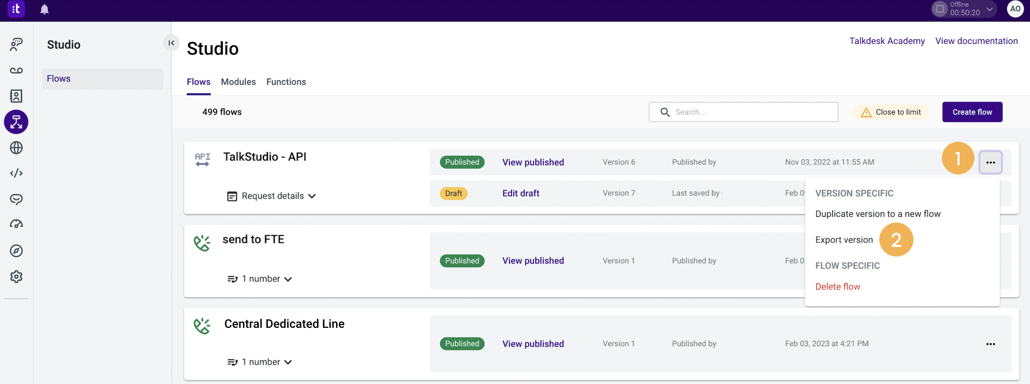1030x384 pixels.
Task: Click View published for send to FTE
Action: tap(533, 261)
